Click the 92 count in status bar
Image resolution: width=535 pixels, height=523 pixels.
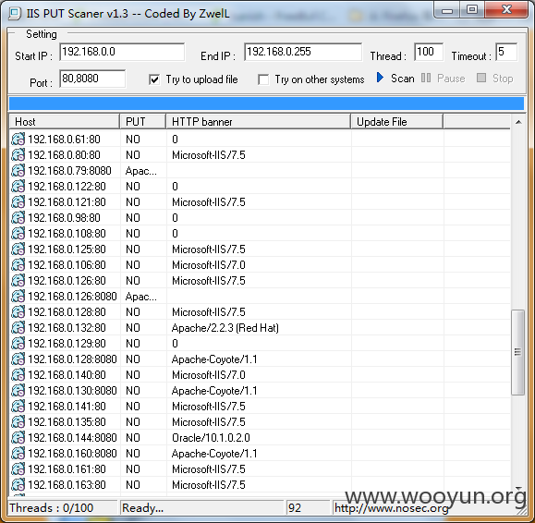[x=295, y=508]
